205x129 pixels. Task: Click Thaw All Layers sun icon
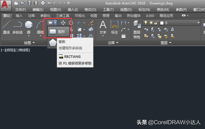[x=159, y=36]
